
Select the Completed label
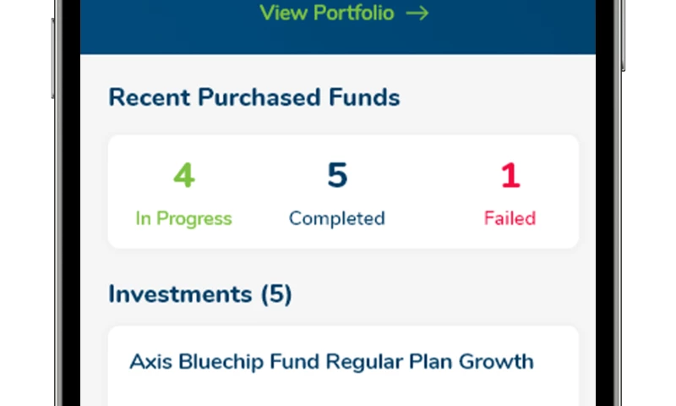336,218
